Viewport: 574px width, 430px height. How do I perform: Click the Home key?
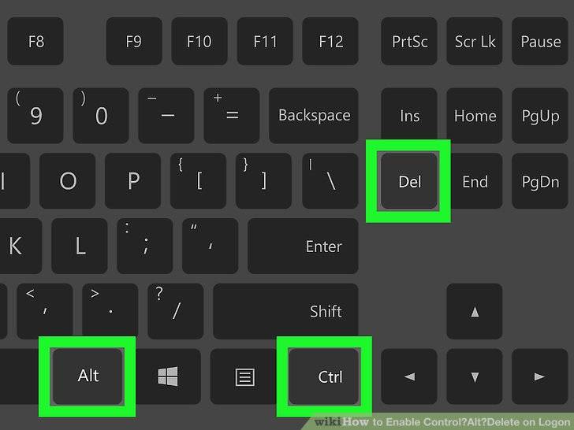click(x=475, y=116)
